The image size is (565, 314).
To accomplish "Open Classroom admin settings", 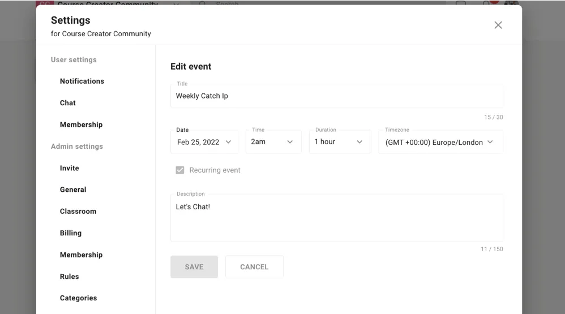I will point(78,212).
